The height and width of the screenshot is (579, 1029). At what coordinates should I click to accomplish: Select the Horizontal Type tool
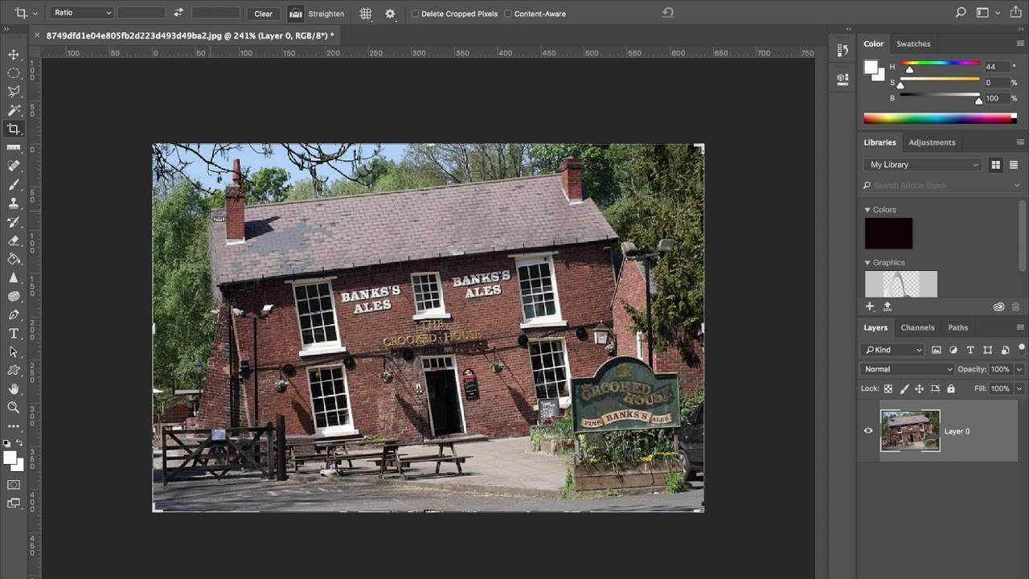[x=14, y=333]
